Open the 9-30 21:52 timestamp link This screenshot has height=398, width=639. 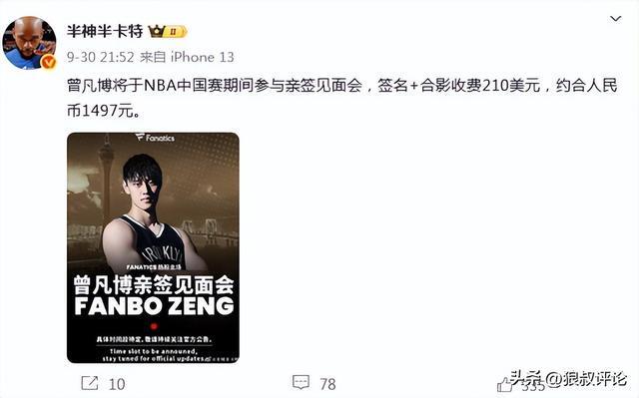coord(100,57)
